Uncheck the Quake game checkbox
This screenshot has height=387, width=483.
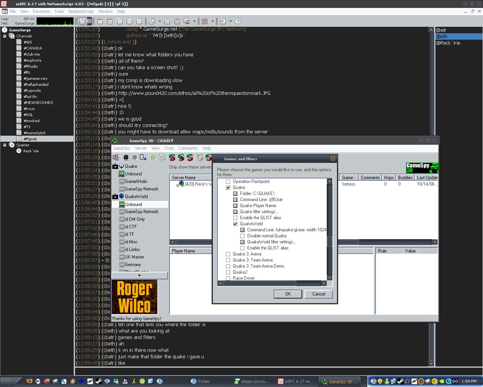click(228, 187)
